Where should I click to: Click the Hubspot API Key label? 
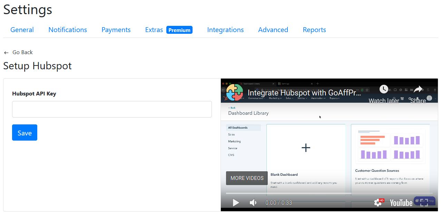tap(34, 93)
